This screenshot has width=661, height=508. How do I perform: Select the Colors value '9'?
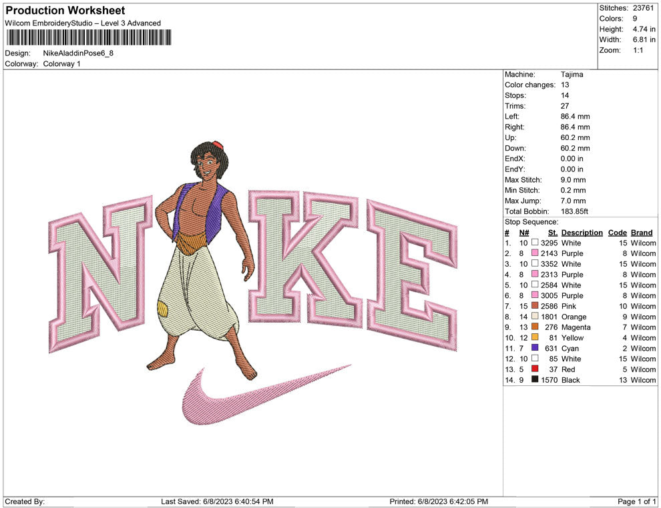tap(635, 19)
